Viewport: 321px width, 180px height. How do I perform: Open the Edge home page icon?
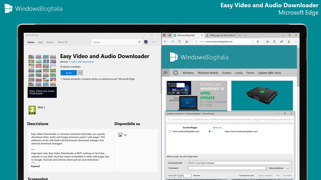pyautogui.click(x=187, y=41)
